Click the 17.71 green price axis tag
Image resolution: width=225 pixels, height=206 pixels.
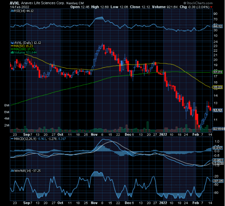pos(217,72)
